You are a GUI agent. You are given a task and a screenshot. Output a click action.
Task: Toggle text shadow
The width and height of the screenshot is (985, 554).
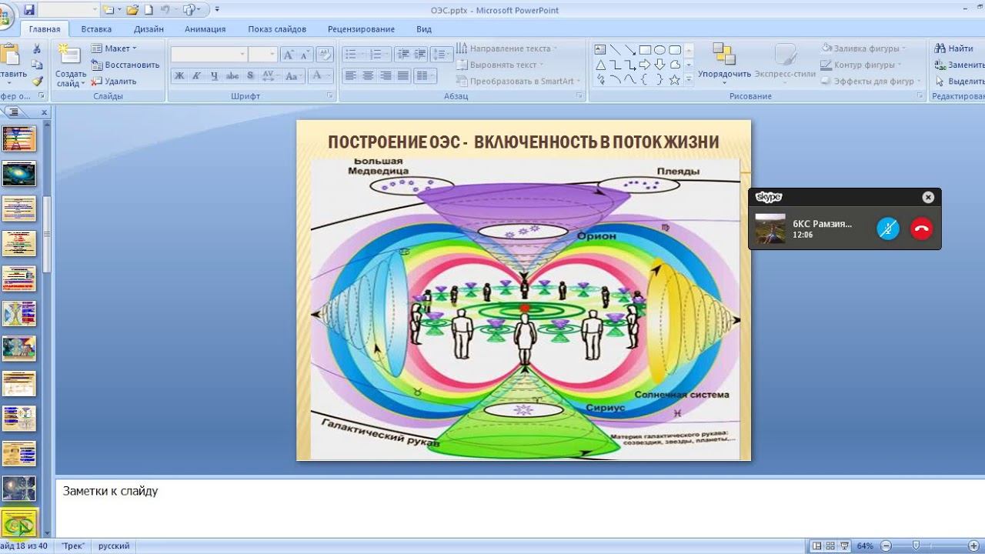coord(250,75)
